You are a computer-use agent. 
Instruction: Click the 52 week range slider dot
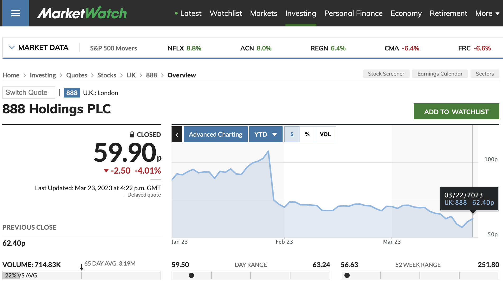pyautogui.click(x=347, y=275)
